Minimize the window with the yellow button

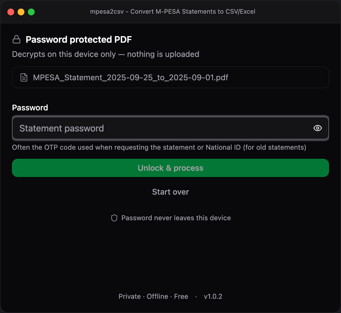point(21,12)
